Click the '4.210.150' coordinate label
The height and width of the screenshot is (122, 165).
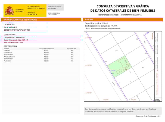pyautogui.click(x=89, y=65)
